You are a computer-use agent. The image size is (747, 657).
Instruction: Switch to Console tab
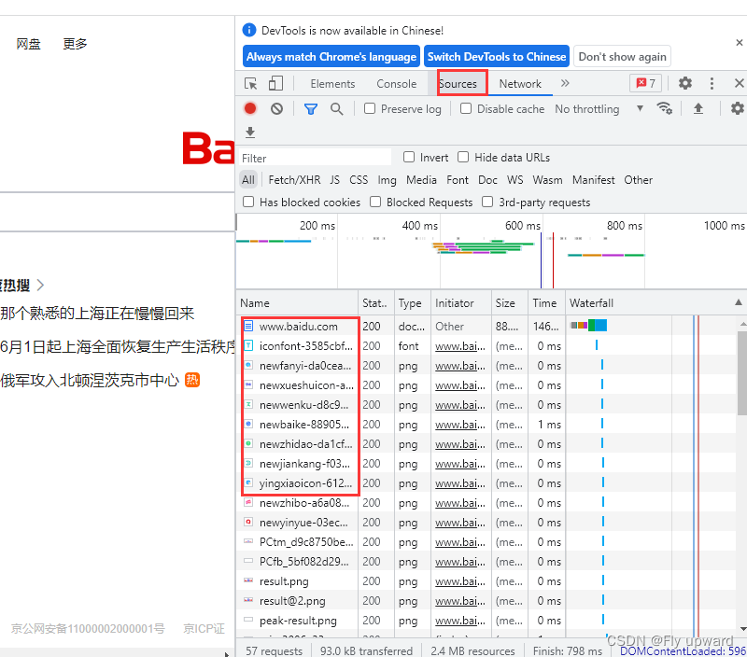[x=396, y=84]
